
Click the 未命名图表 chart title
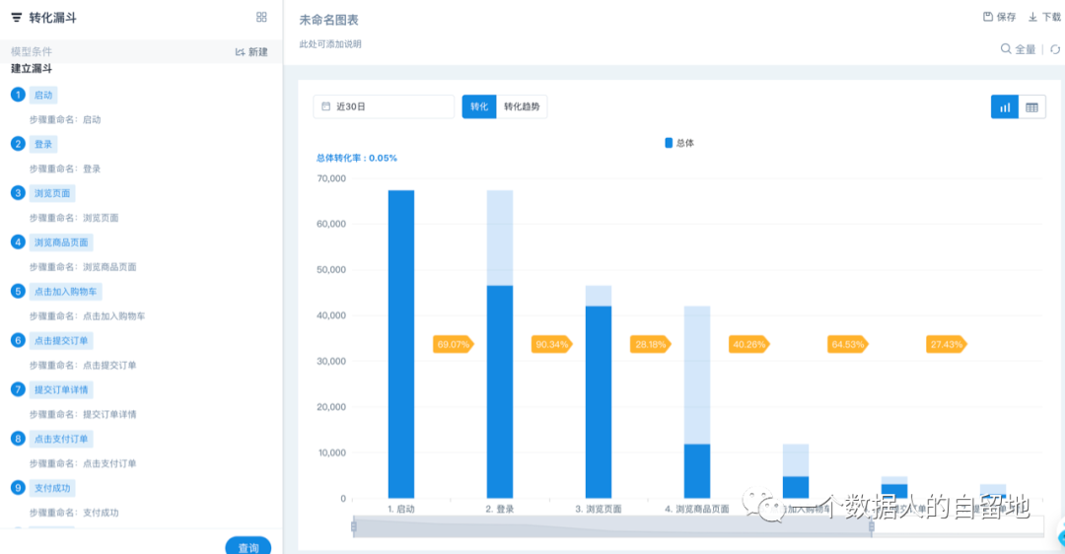[329, 20]
